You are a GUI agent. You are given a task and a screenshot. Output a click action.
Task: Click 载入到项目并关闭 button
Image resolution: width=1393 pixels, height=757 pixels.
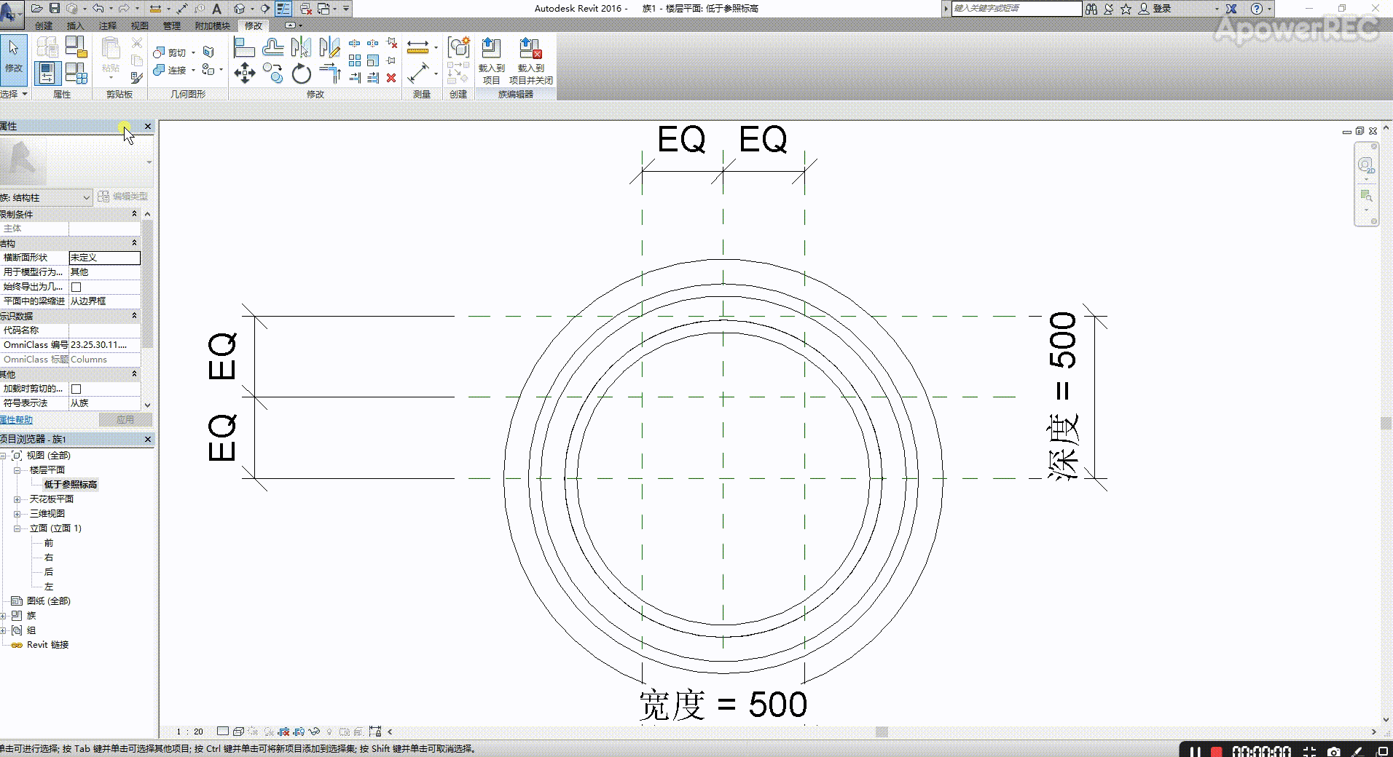tap(530, 61)
